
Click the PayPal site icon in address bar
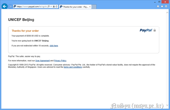(x=15, y=6)
